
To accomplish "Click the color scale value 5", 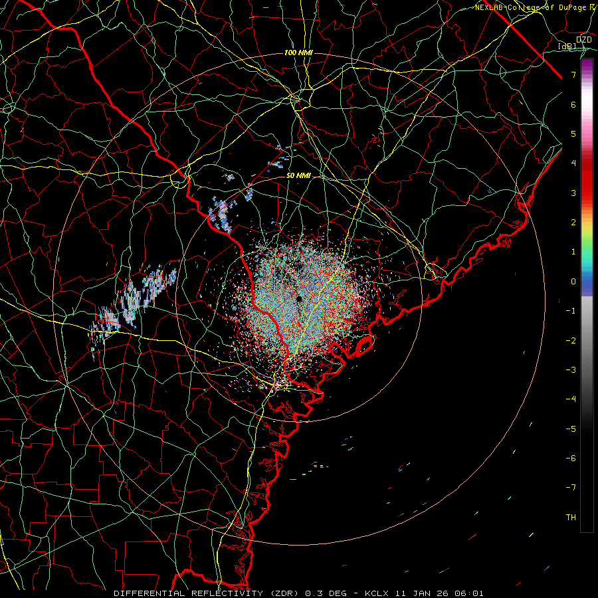I will [573, 134].
